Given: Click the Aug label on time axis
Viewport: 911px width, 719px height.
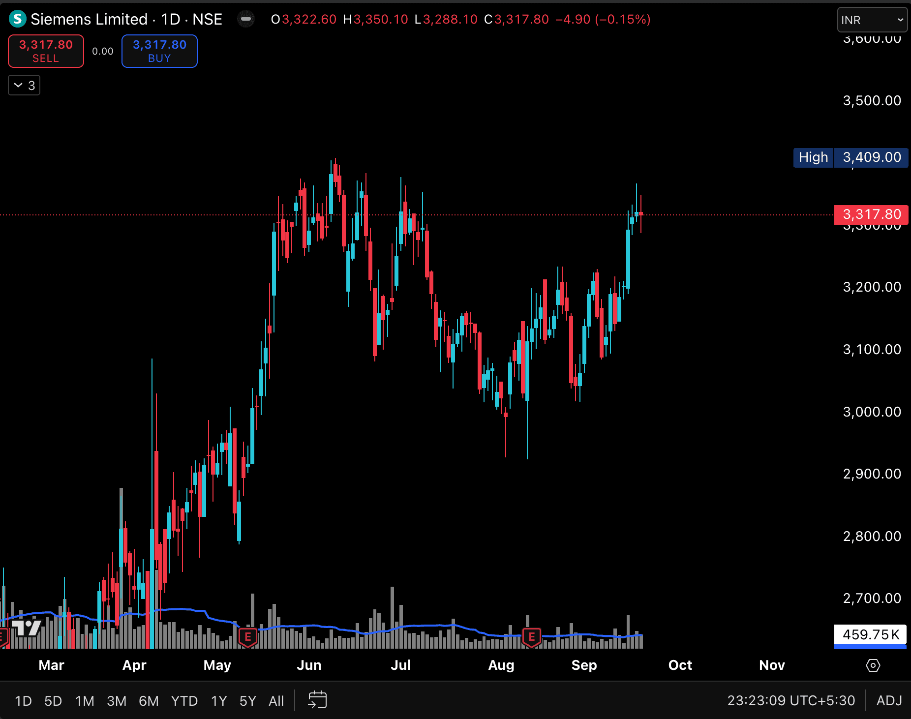Looking at the screenshot, I should (501, 665).
